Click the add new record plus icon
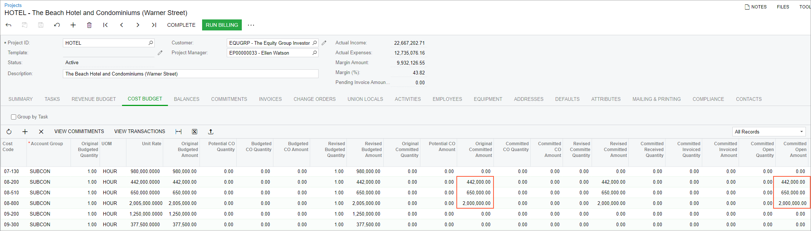Viewport: 811px width, 231px height. tap(73, 25)
